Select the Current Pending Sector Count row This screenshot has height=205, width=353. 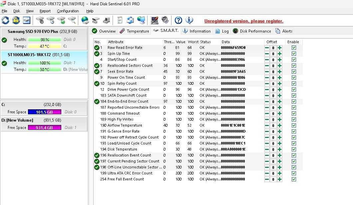click(x=198, y=161)
